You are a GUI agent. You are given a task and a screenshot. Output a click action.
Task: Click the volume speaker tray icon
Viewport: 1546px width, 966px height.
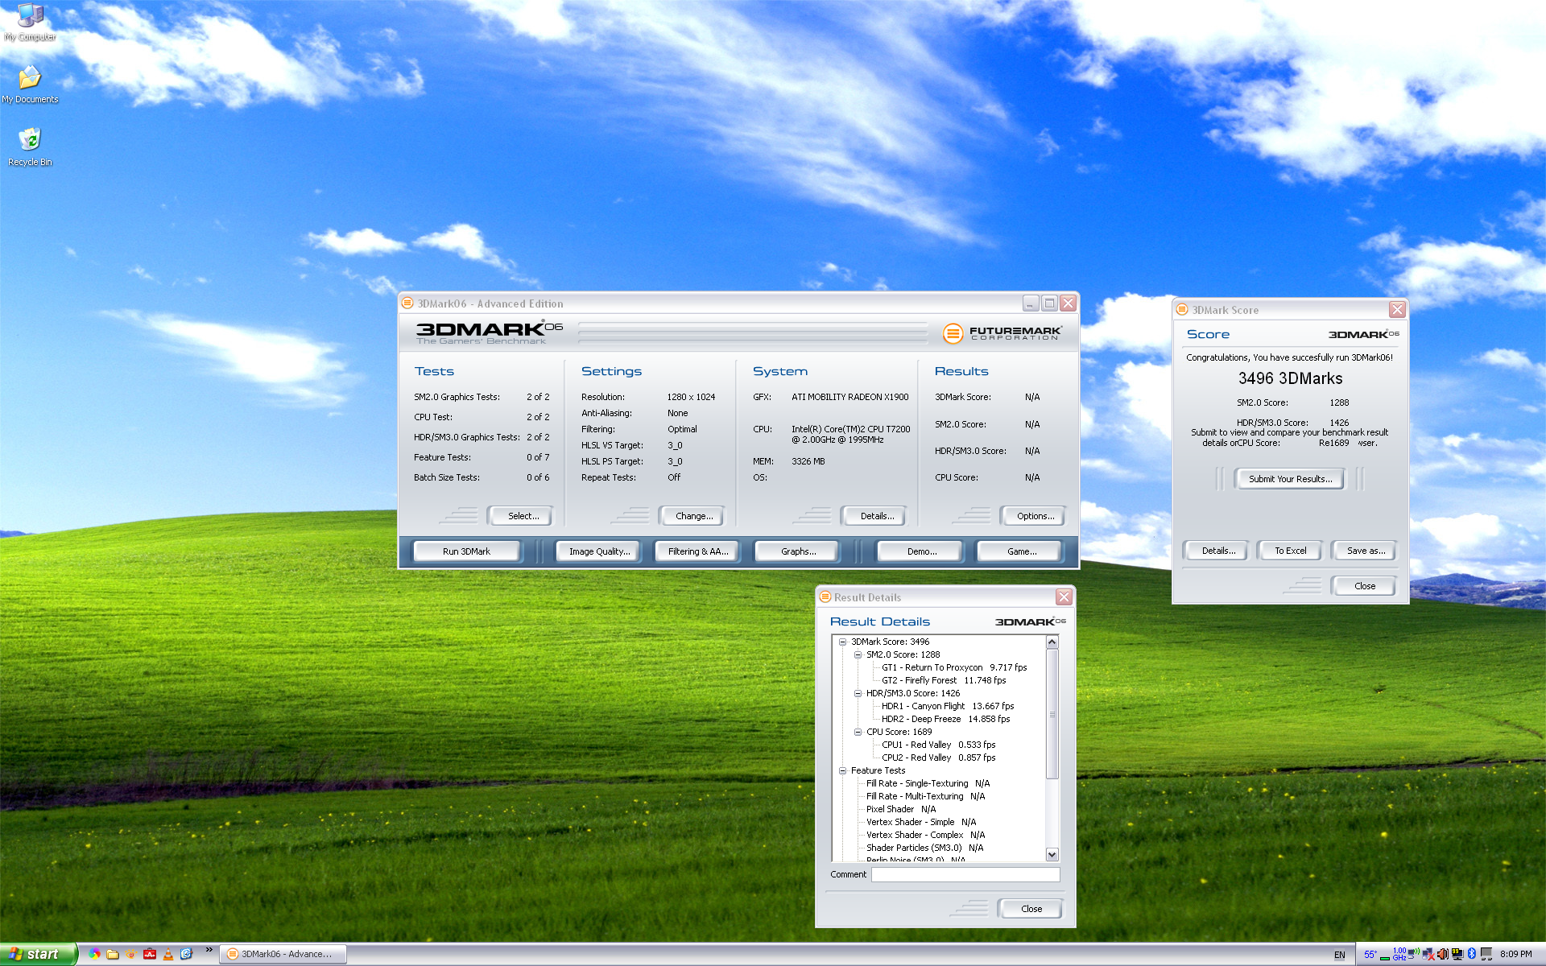point(1442,954)
